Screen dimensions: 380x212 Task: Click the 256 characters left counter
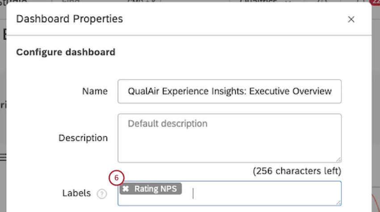pyautogui.click(x=297, y=171)
